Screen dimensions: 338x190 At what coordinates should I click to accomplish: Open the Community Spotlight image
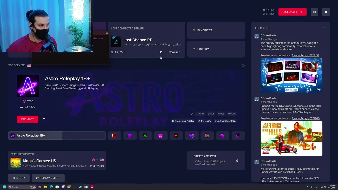click(292, 75)
